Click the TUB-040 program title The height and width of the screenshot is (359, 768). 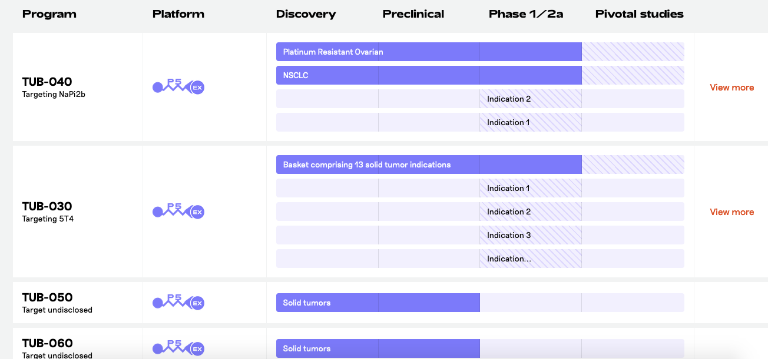point(47,82)
